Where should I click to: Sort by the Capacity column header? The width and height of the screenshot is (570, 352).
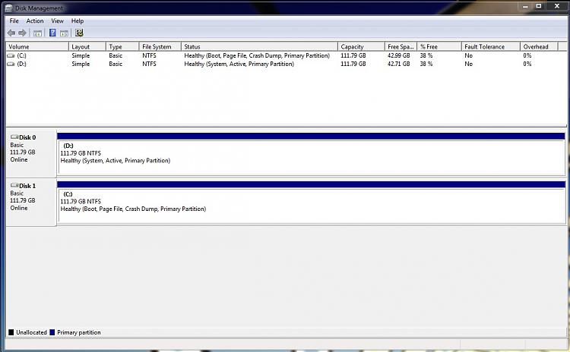[361, 46]
